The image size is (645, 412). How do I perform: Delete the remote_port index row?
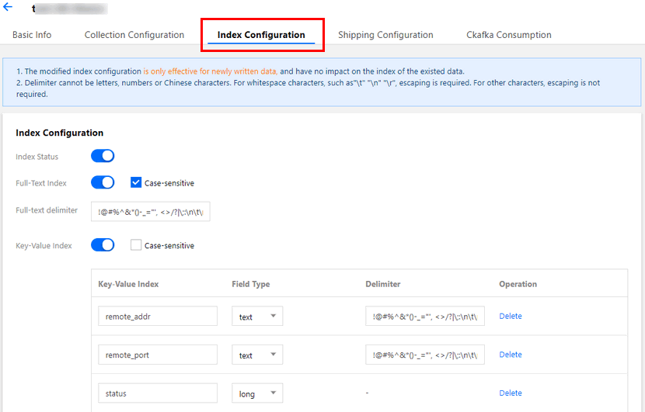[x=511, y=355]
